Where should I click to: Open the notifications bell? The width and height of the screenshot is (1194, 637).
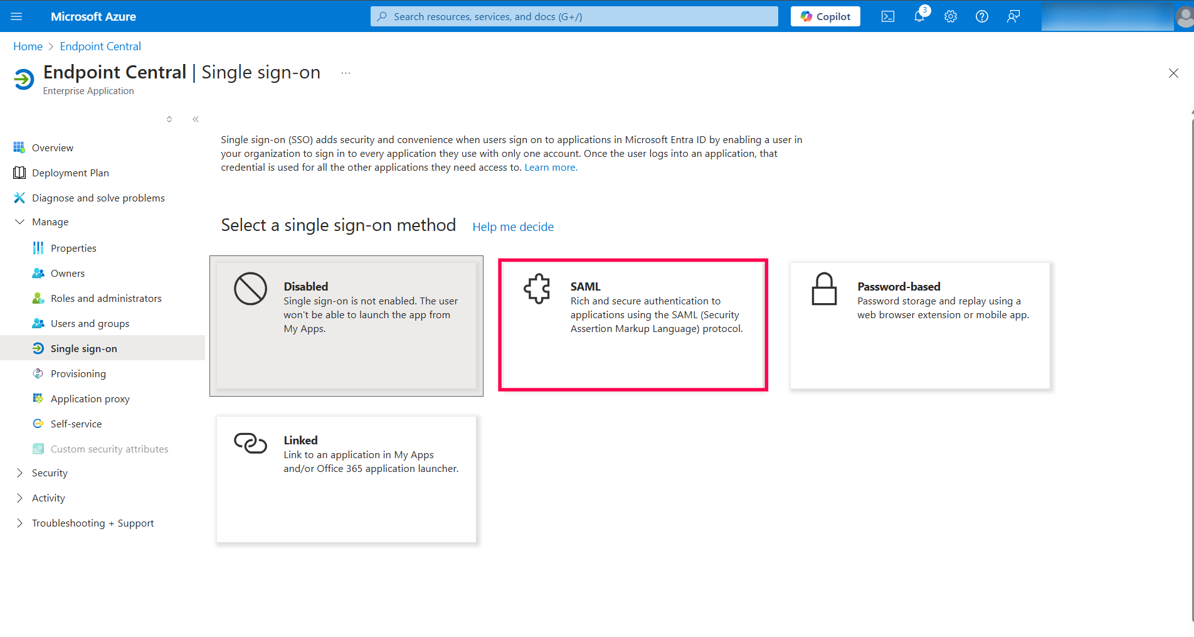(x=919, y=16)
